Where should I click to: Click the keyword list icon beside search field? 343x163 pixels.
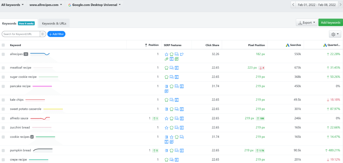43,34
